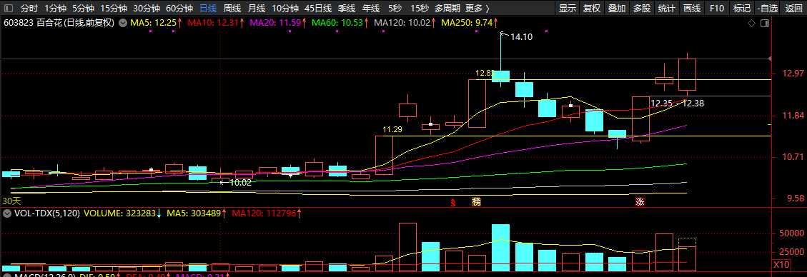This screenshot has width=807, height=277.
Task: Click the 14.10 high price candle marker
Action: (x=521, y=36)
